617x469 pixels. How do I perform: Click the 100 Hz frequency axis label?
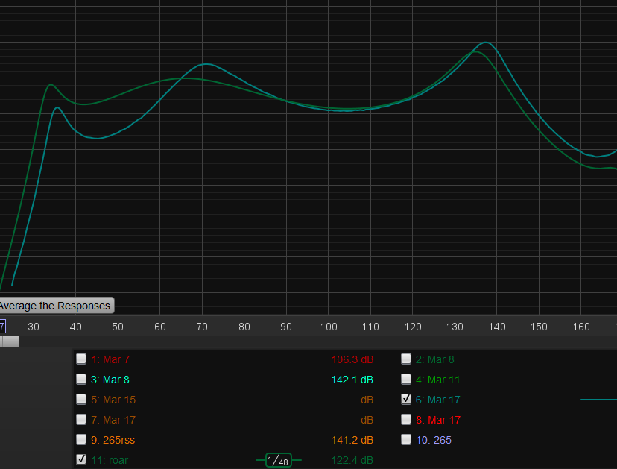point(329,327)
